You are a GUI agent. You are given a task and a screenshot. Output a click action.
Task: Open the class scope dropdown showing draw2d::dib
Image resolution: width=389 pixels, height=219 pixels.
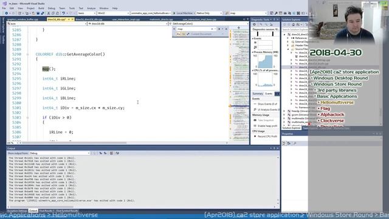[127, 24]
